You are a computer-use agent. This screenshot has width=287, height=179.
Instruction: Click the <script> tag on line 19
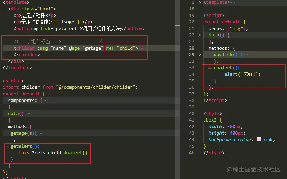click(214, 15)
